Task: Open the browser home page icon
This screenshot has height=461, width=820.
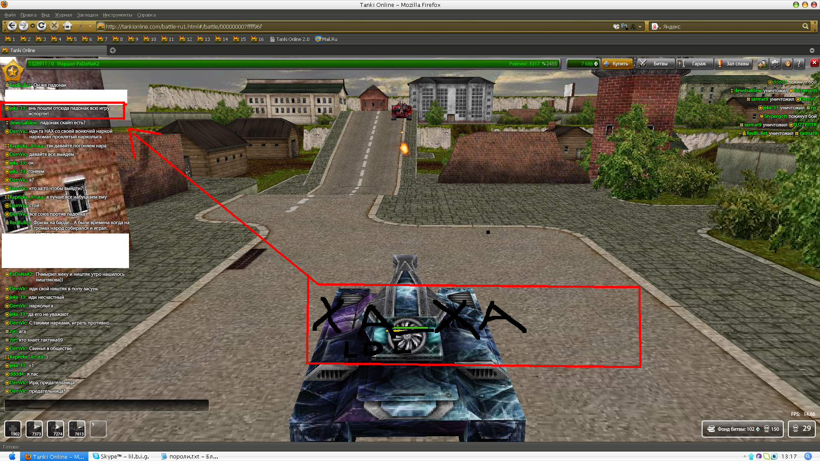Action: pos(67,26)
